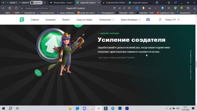Click the Yandex circle icon beside back arrow
This screenshot has height=111, width=197.
(x=10, y=8)
